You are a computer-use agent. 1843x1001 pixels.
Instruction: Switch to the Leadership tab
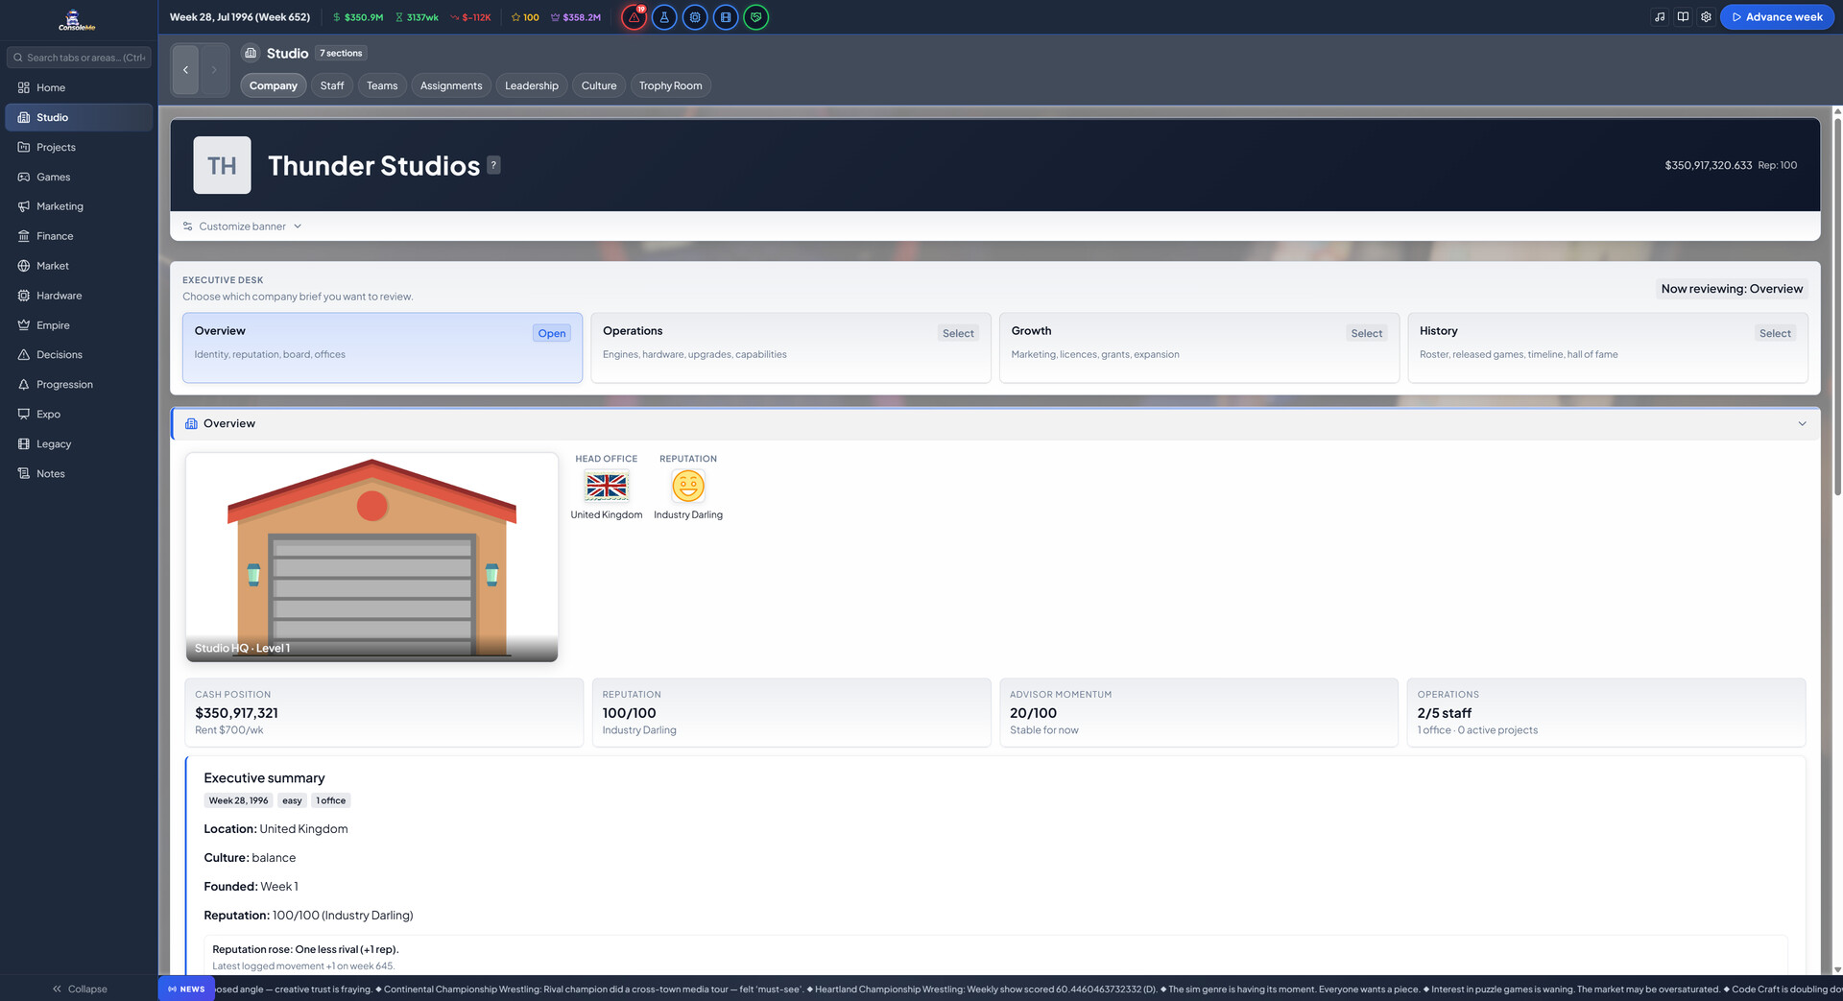(x=532, y=85)
